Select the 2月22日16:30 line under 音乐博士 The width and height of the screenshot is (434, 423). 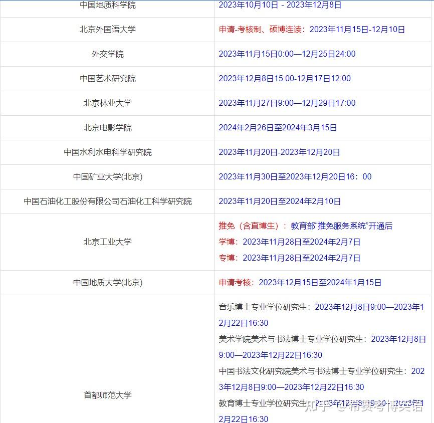click(x=244, y=323)
